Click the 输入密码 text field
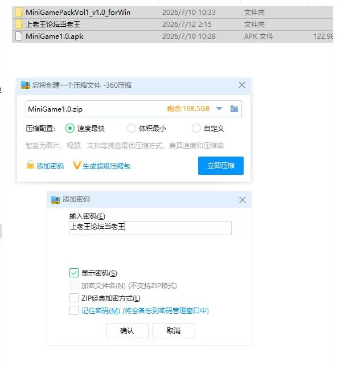Screen dimensions: 337x369 point(150,228)
